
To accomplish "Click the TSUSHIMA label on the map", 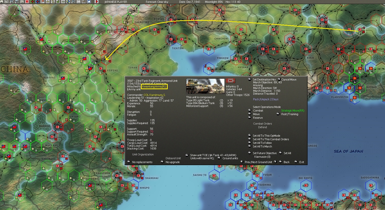I will [x=264, y=185].
